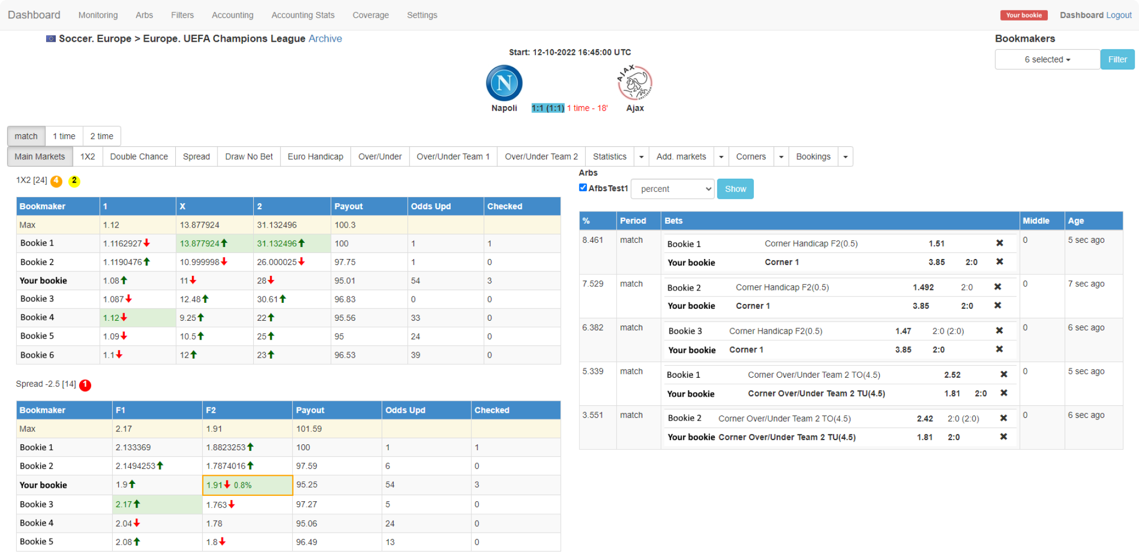The height and width of the screenshot is (557, 1139).
Task: Switch to the 1 time period tab
Action: [64, 136]
